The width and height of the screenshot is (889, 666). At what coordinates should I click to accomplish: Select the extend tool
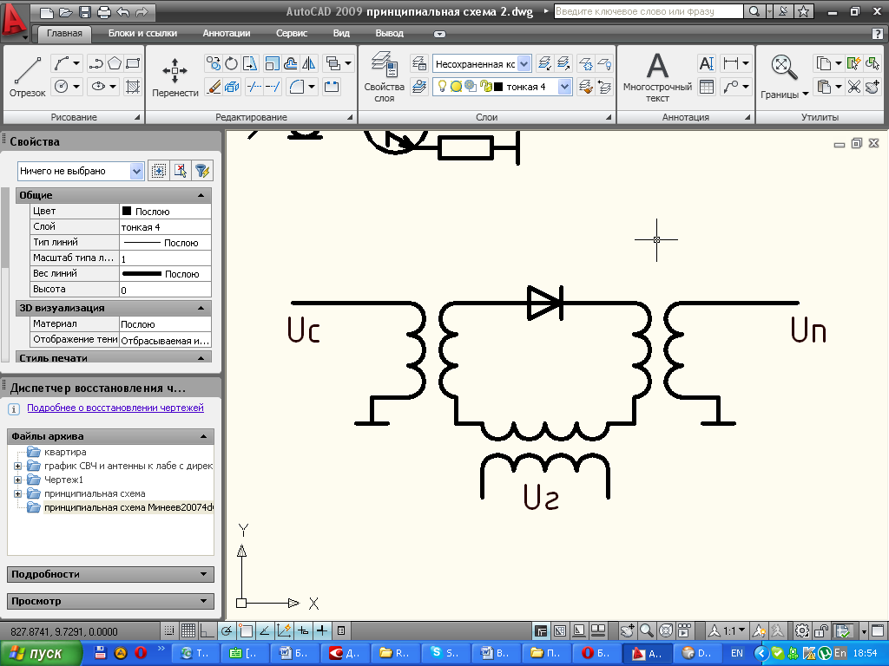273,87
